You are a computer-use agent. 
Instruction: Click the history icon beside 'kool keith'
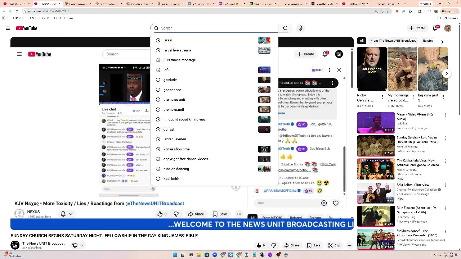click(x=158, y=179)
